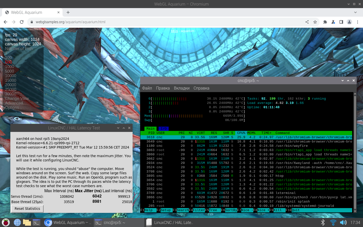The height and width of the screenshot is (227, 363).
Task: Select 500 fish option
Action: [8, 62]
